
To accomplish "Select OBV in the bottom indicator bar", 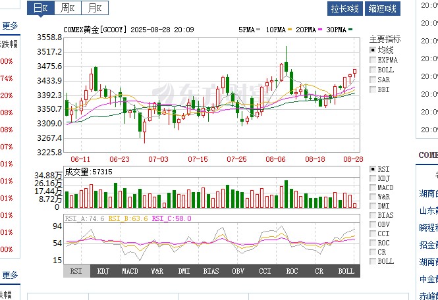I will coord(238,270).
